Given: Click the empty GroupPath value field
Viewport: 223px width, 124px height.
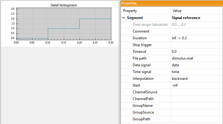Looking at the screenshot, I should pos(196,119).
